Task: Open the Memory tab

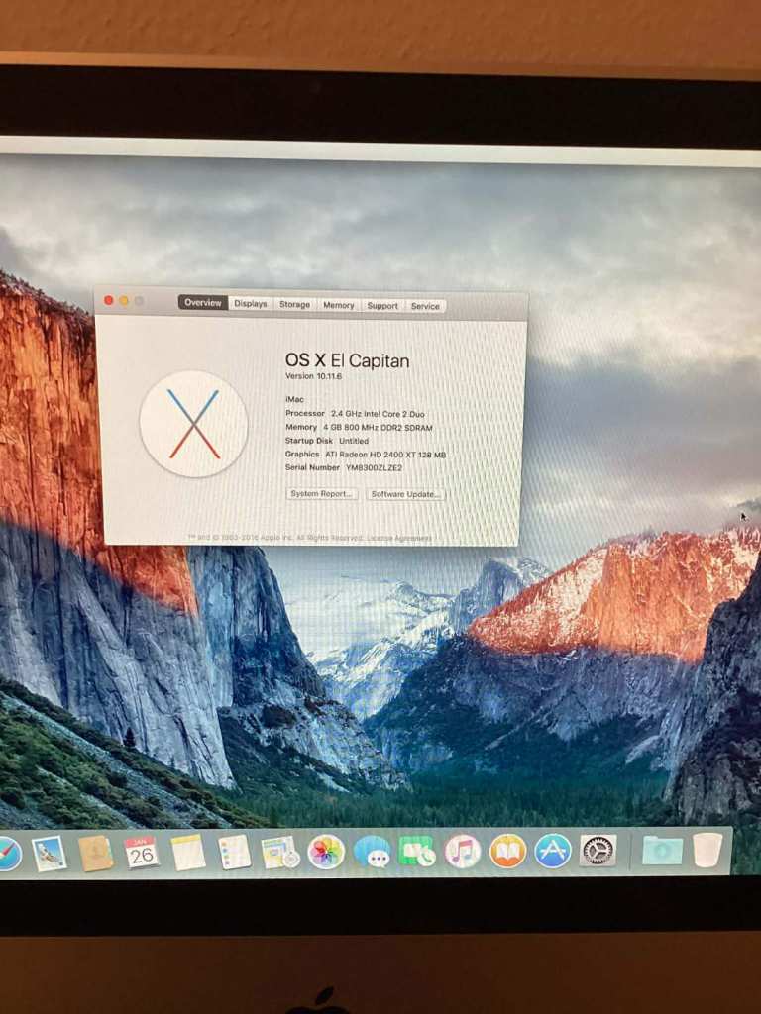Action: coord(339,305)
